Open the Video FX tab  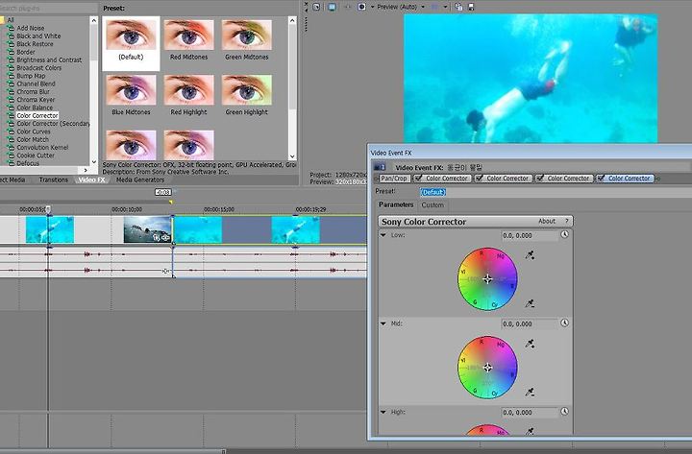[92, 179]
